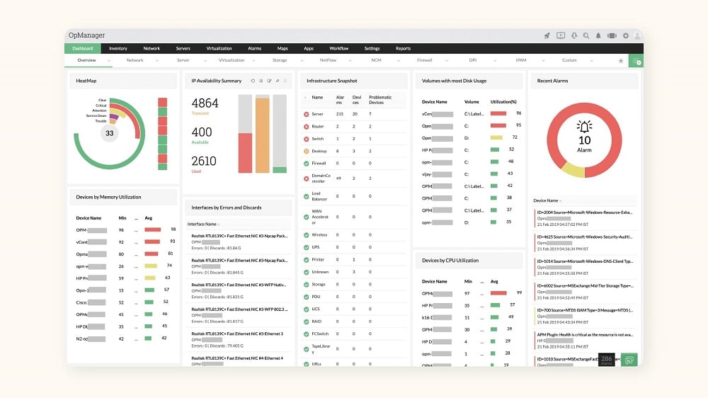Switch to the DPI sub-tab
The image size is (708, 398).
(473, 60)
